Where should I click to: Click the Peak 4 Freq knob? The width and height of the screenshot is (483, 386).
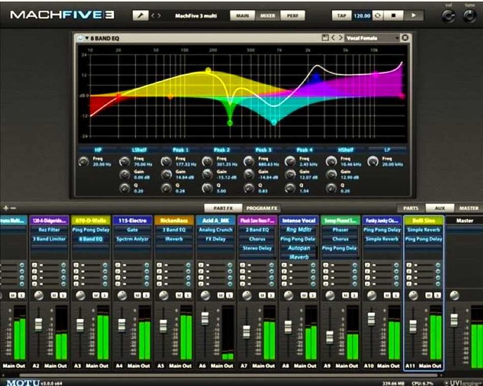[x=290, y=161]
